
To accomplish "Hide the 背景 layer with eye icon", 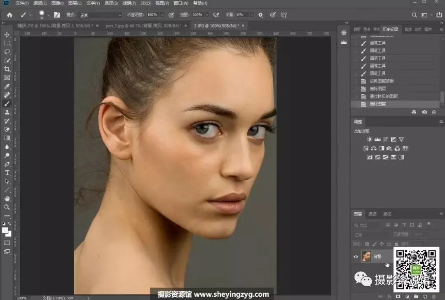I will 356,256.
